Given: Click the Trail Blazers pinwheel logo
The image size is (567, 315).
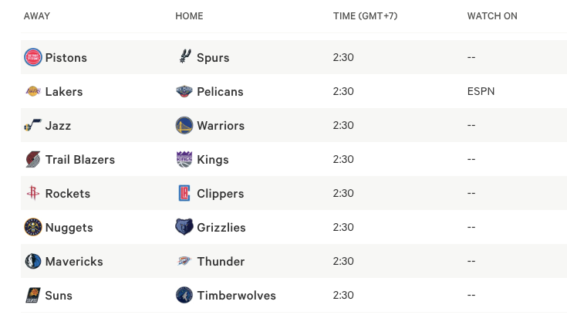Looking at the screenshot, I should (33, 159).
